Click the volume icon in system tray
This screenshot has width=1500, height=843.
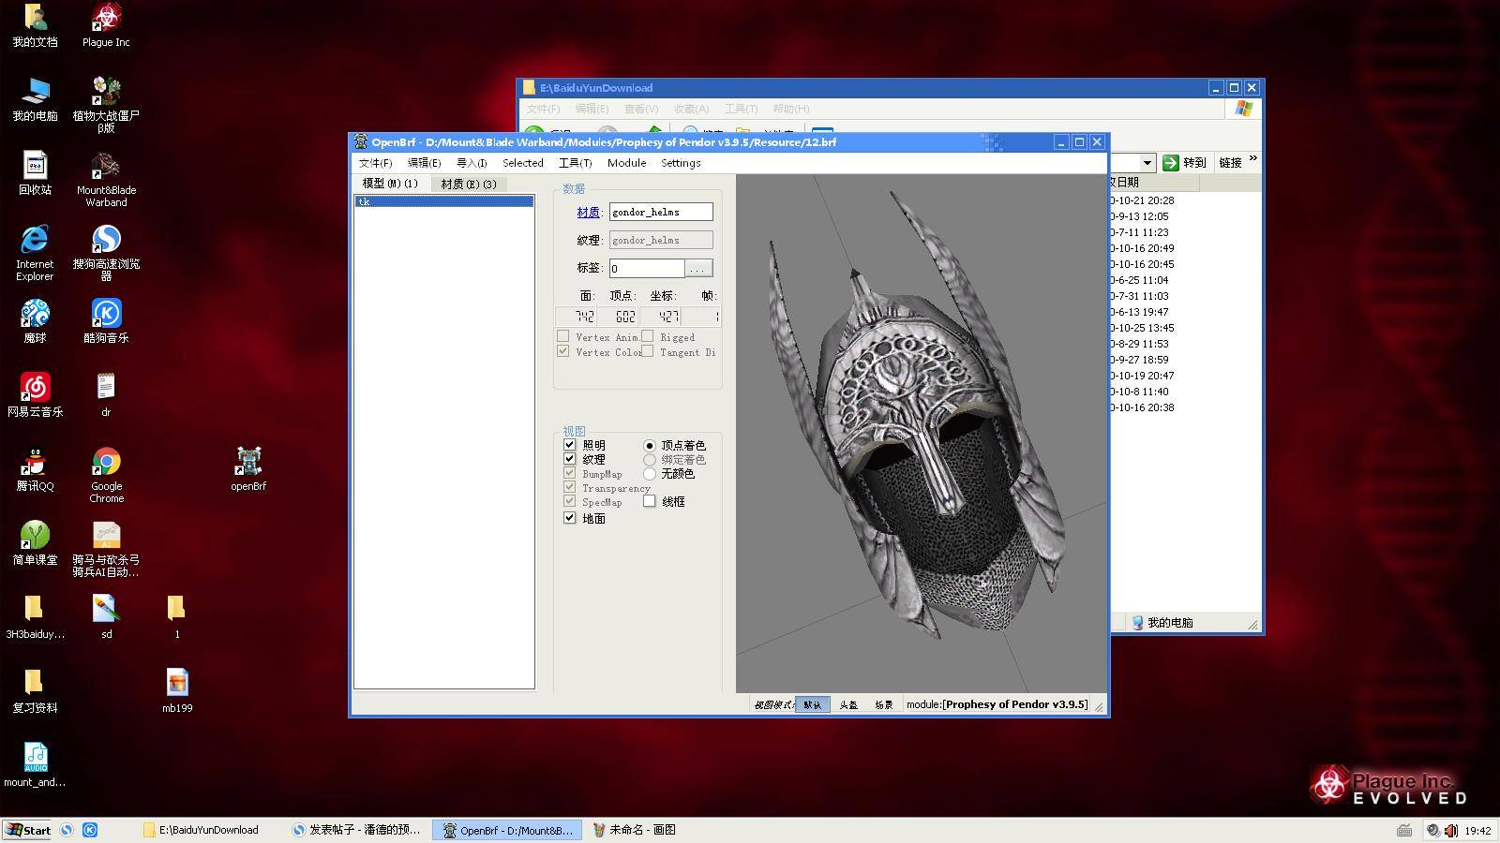coord(1451,830)
